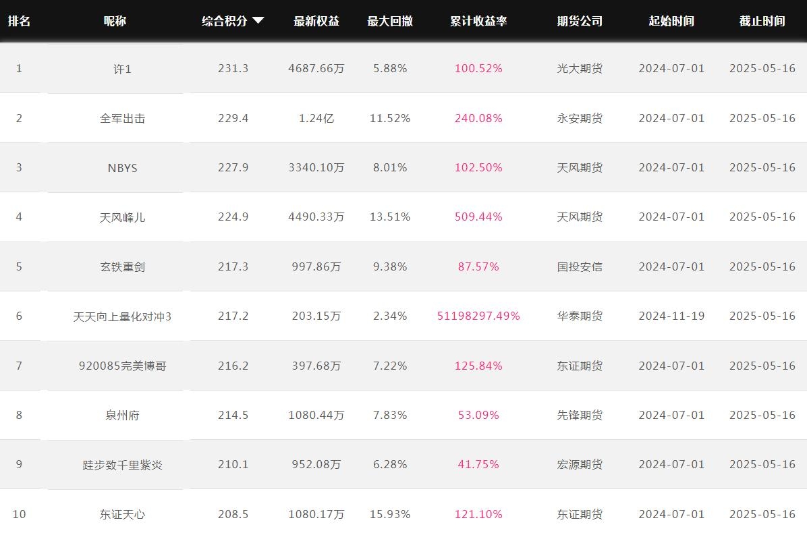Select the score value 231.3

pyautogui.click(x=233, y=68)
